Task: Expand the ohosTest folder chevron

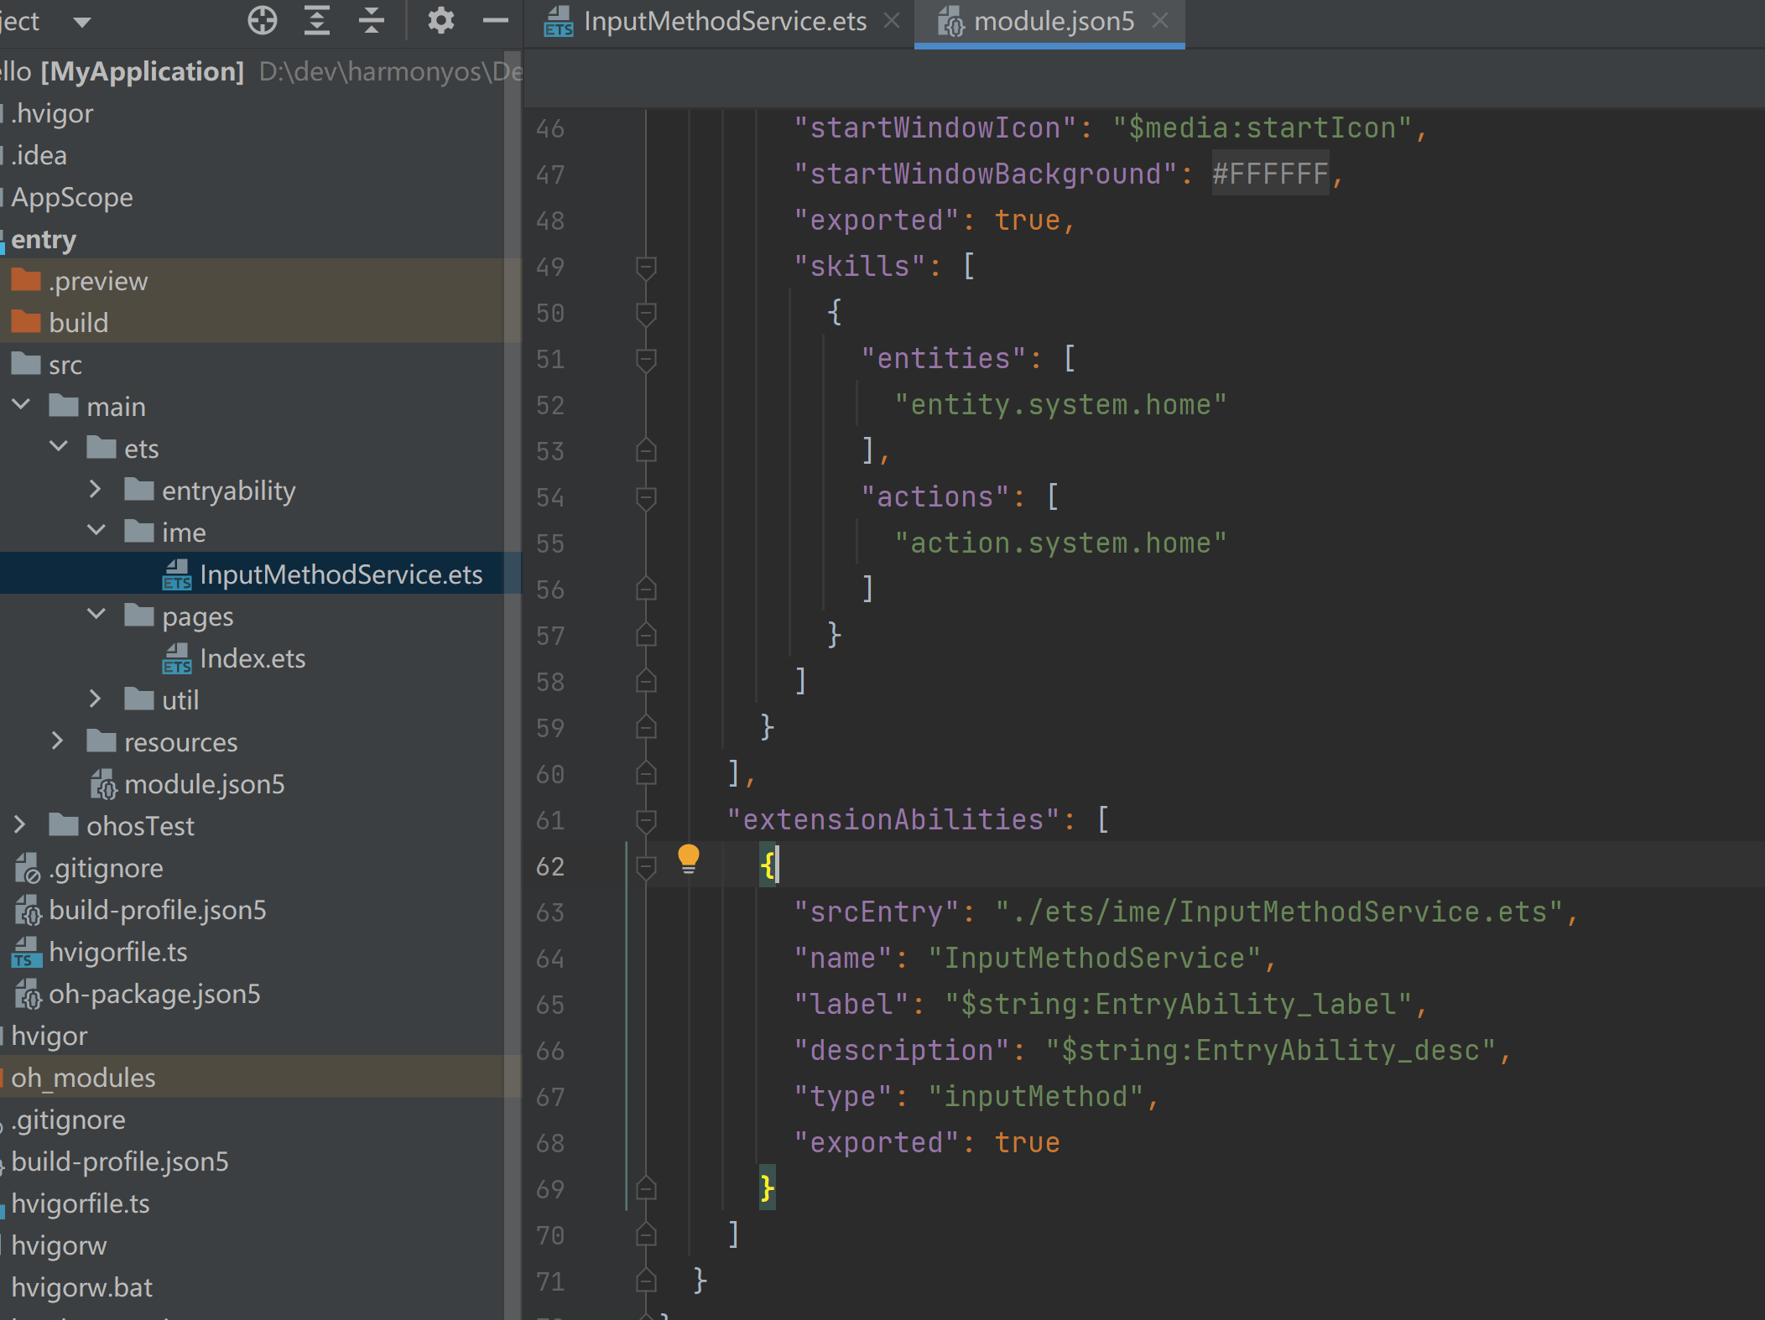Action: pyautogui.click(x=20, y=825)
